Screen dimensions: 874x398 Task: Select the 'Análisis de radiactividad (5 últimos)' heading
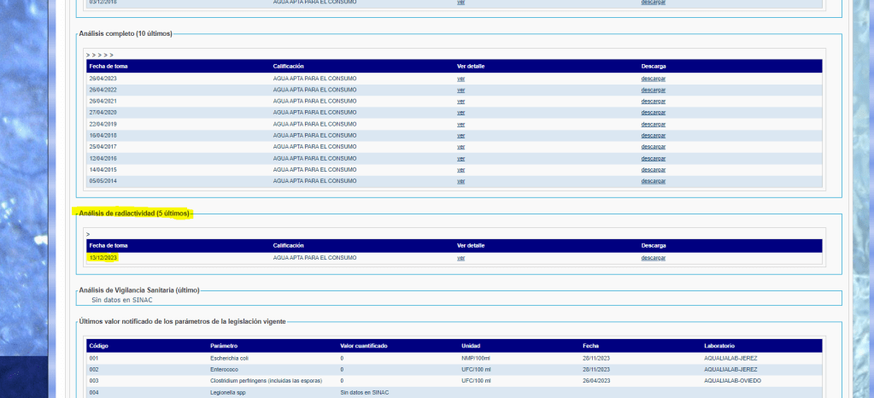click(133, 214)
